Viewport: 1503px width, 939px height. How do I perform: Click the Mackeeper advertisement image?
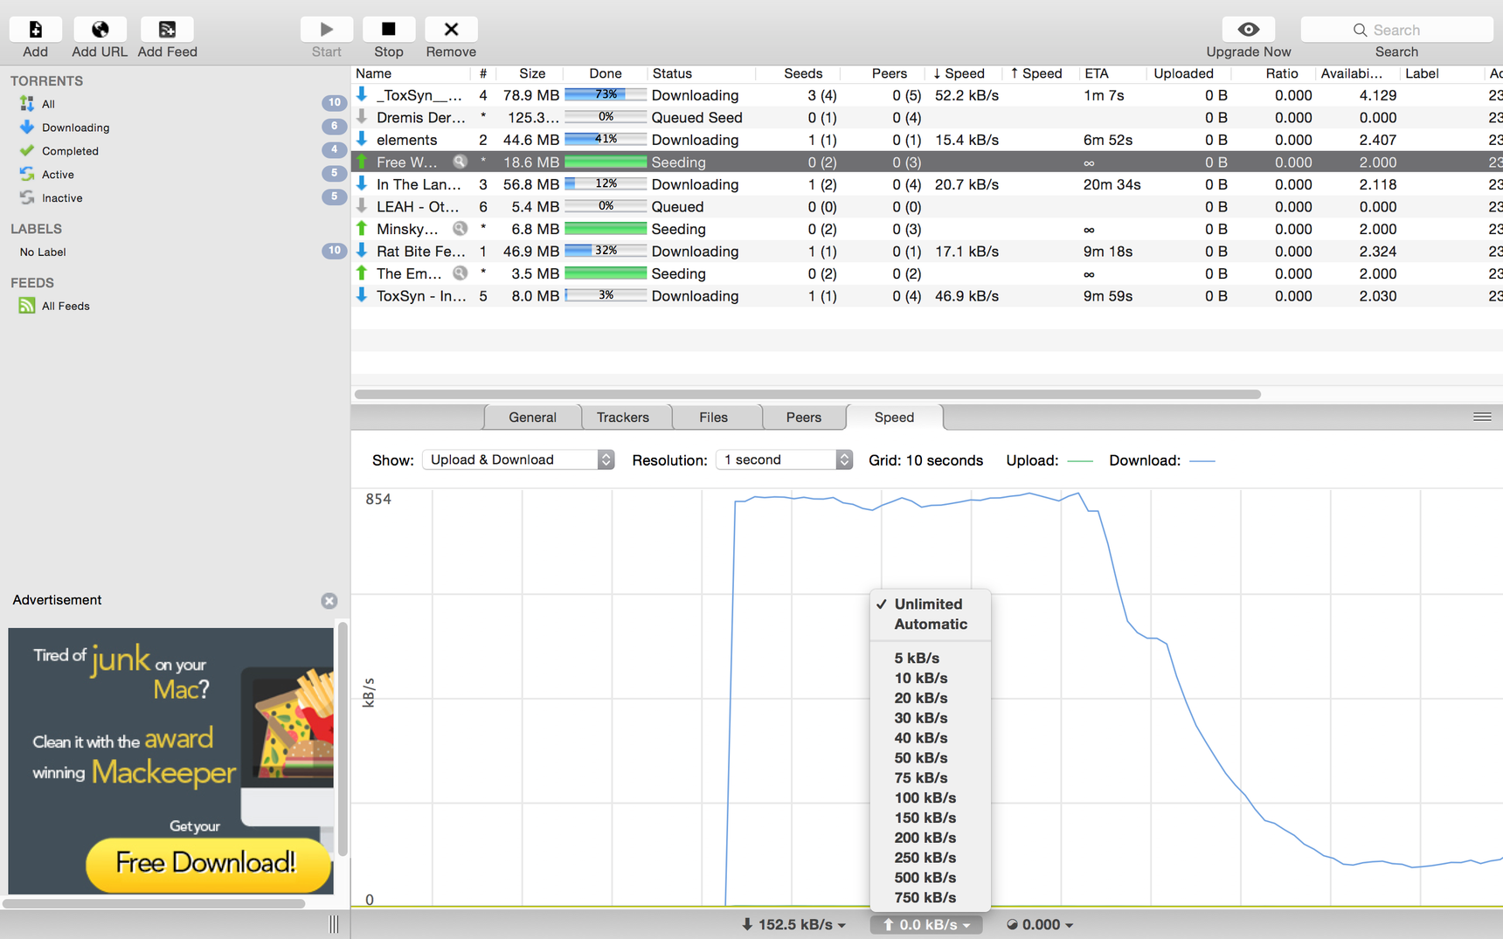[x=170, y=761]
